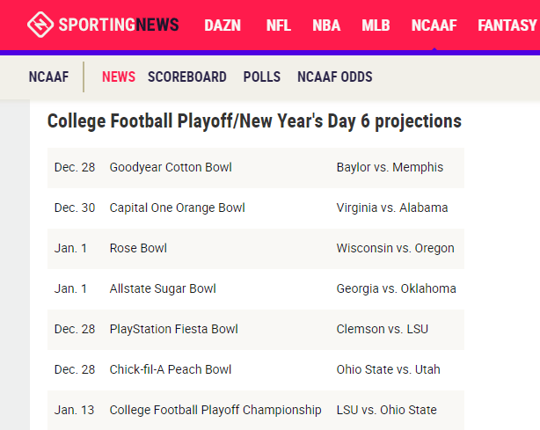Open the NBA section
The image size is (540, 430).
coord(326,26)
